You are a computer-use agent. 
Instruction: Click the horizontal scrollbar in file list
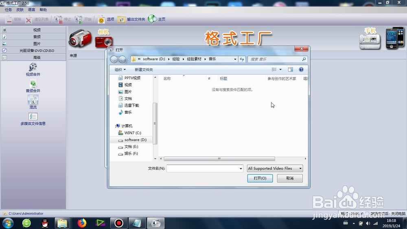click(219, 159)
